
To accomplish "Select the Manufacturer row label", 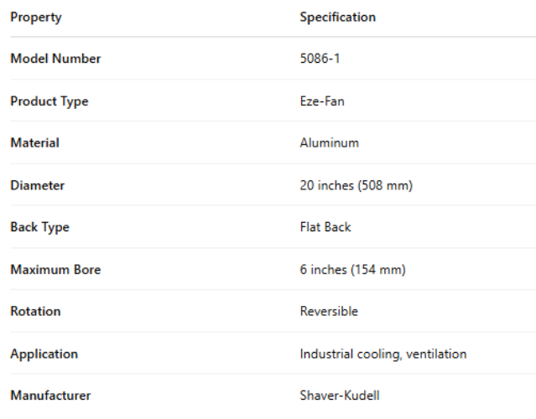I will click(x=50, y=396).
